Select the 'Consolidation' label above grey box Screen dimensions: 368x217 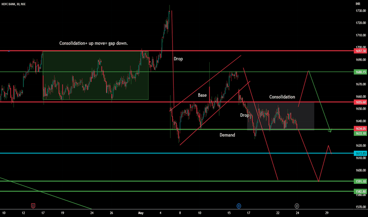tap(282, 97)
